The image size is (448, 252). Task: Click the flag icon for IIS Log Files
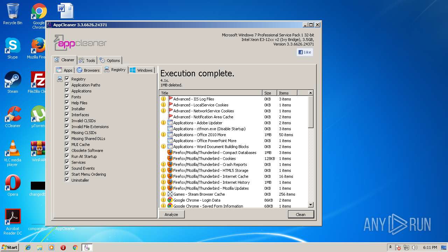[x=170, y=99]
